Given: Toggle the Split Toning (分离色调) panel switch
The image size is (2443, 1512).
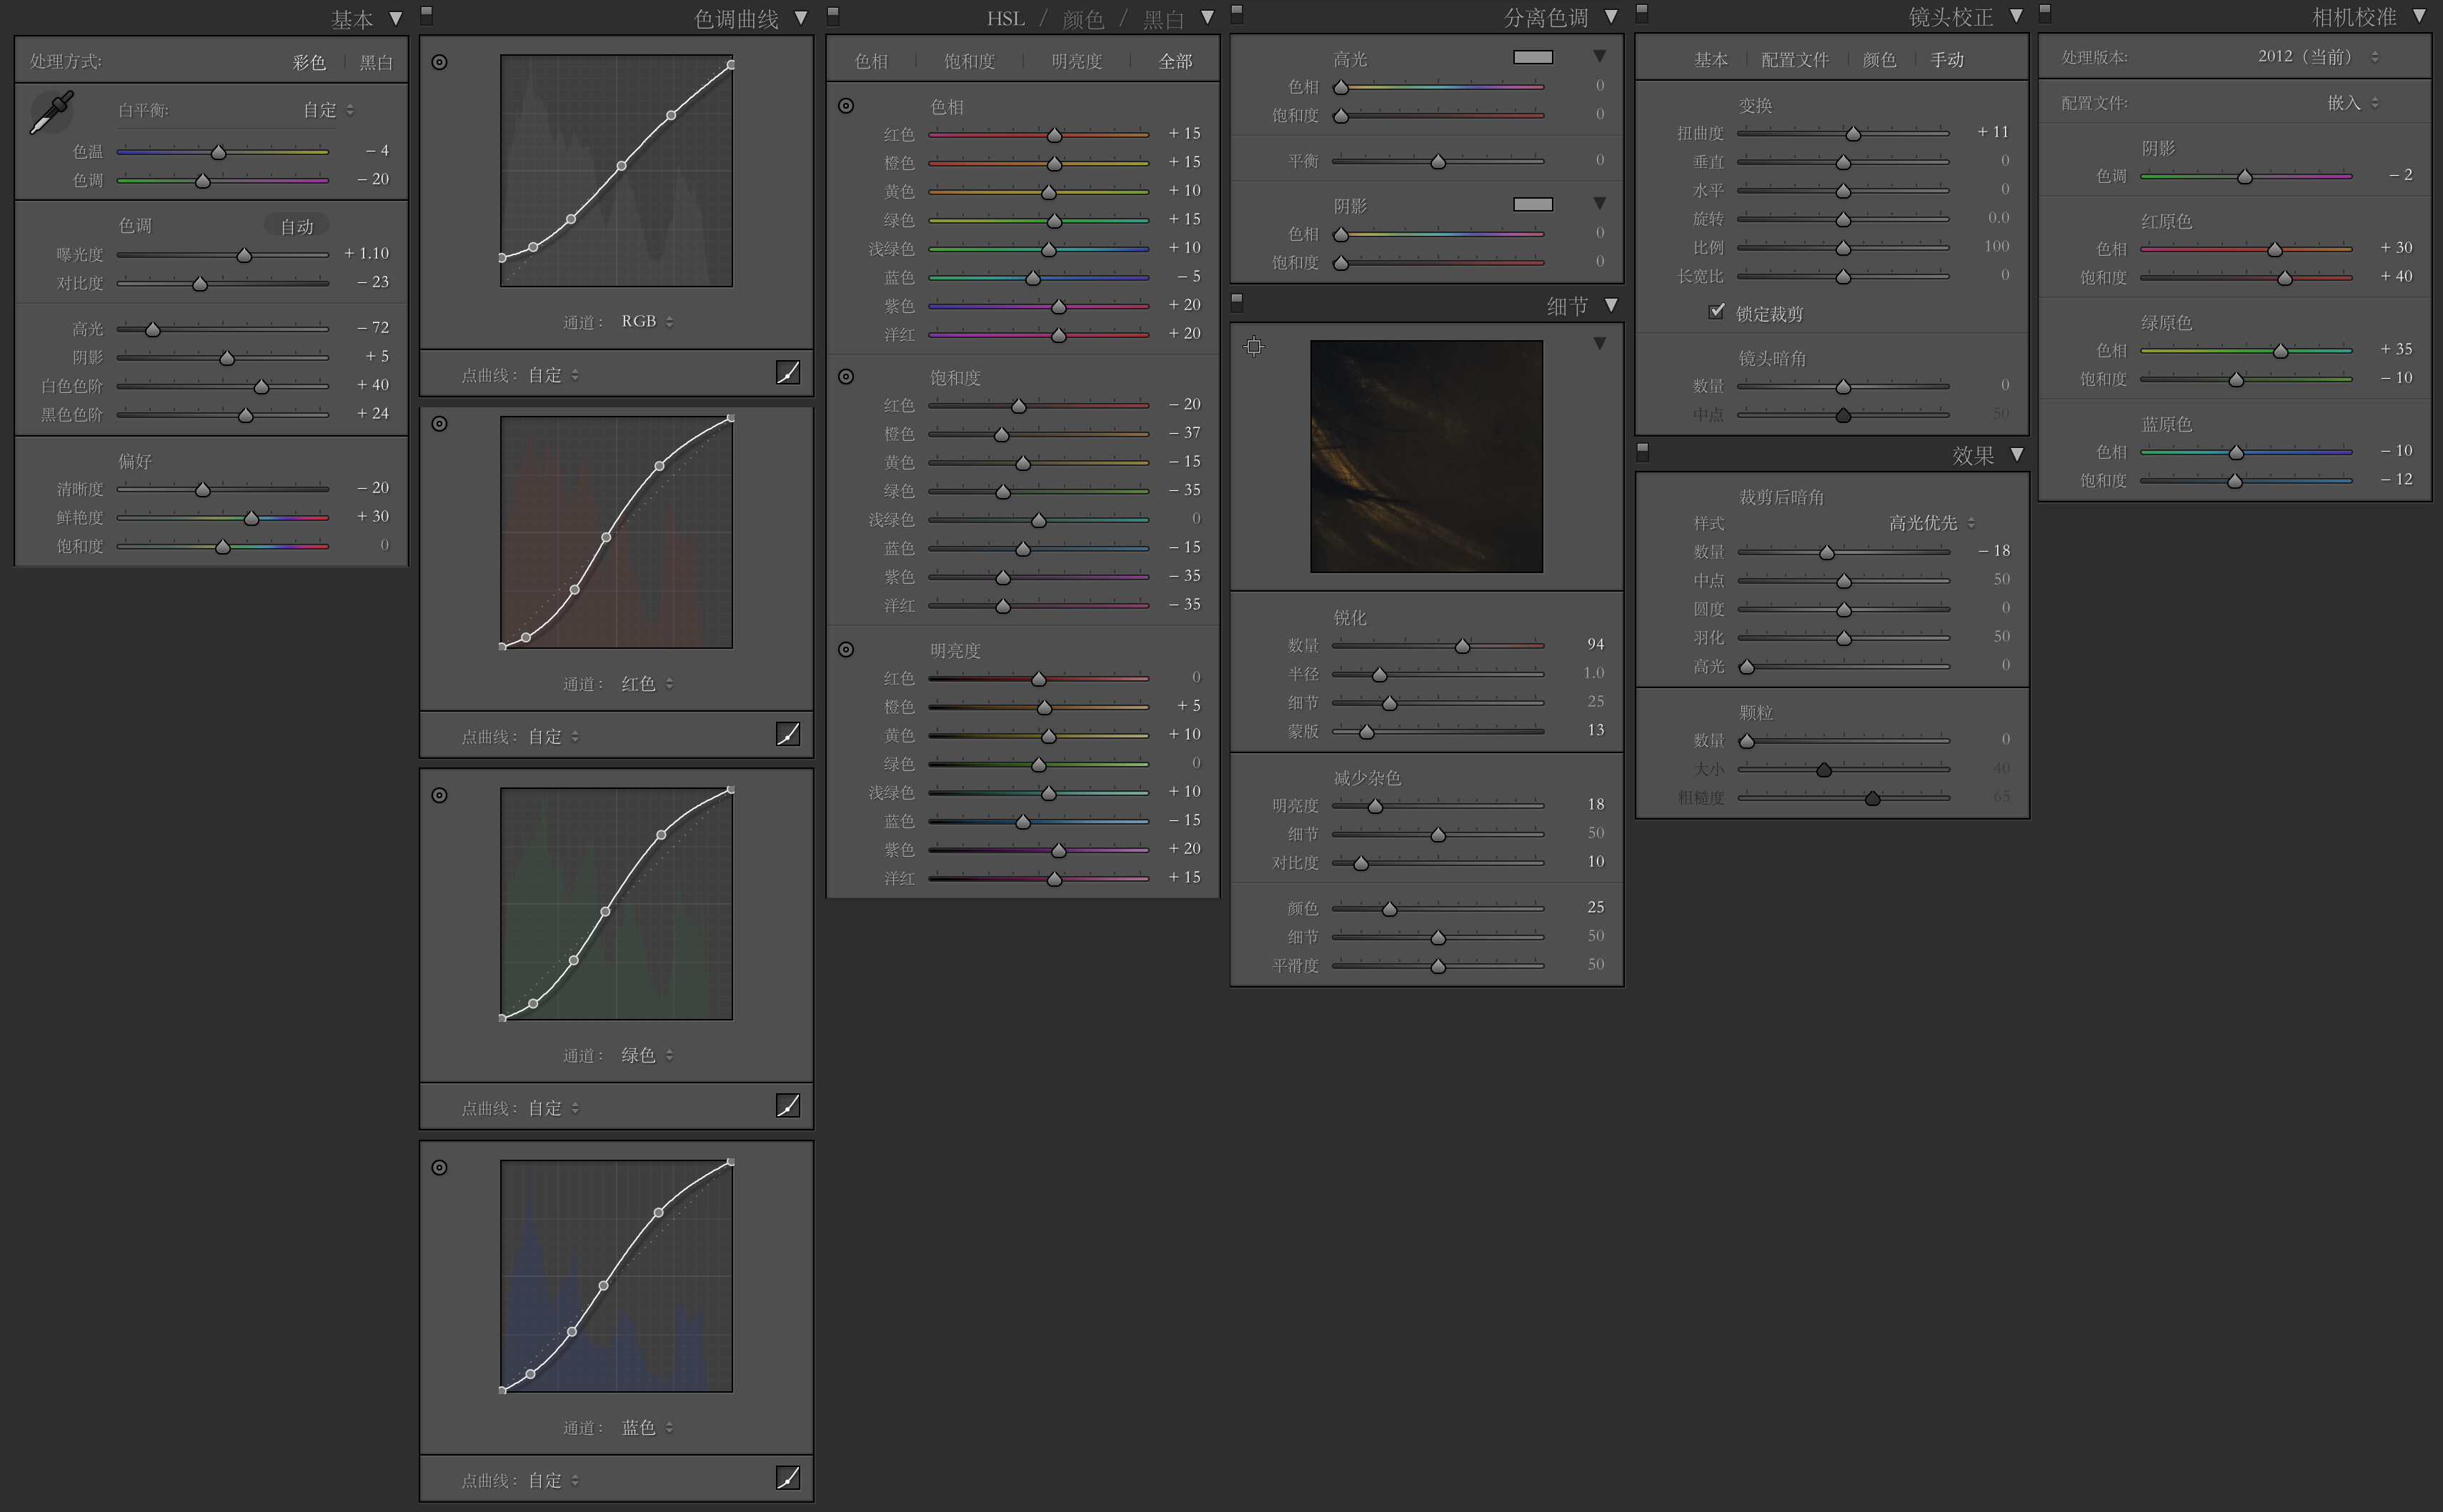Looking at the screenshot, I should [x=1237, y=14].
